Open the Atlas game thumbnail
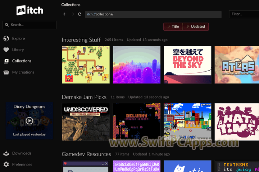Viewport: 259px width, 172px height. click(237, 65)
